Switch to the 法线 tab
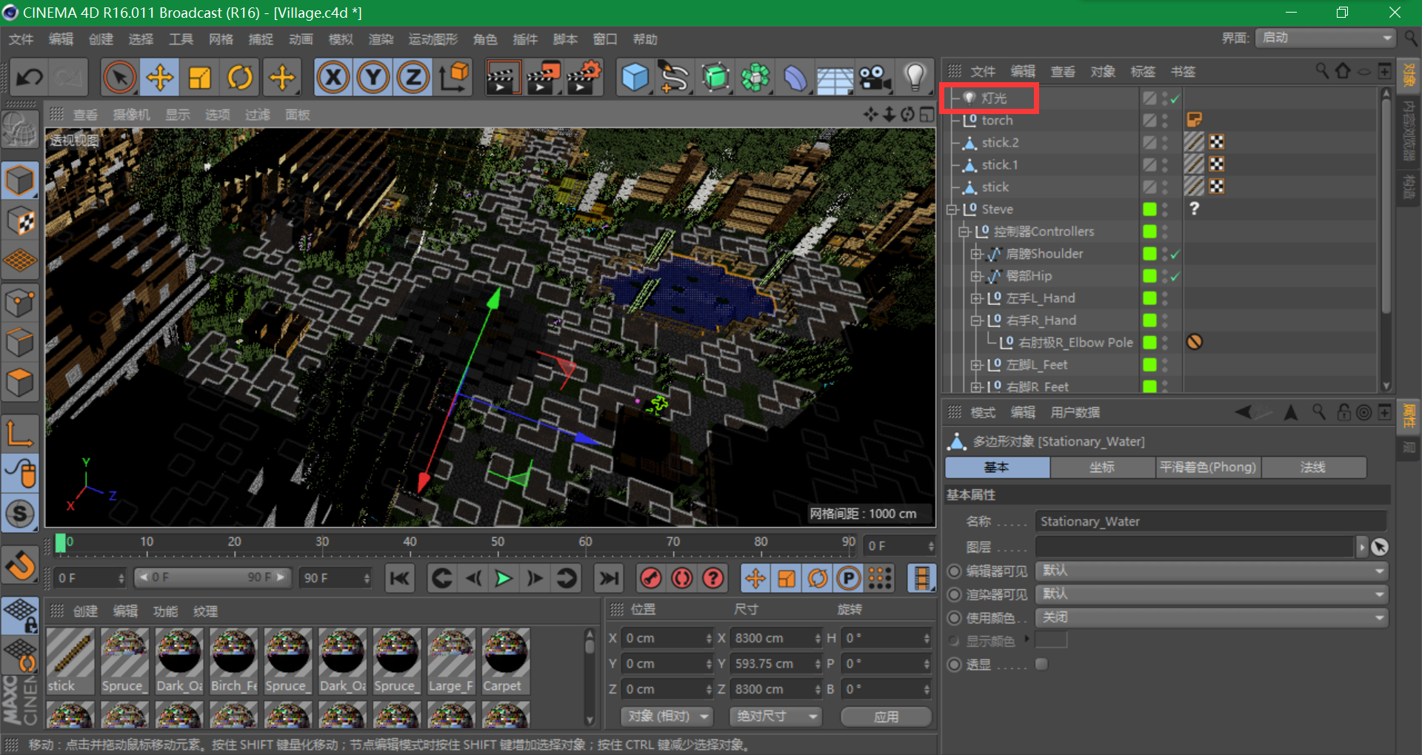The height and width of the screenshot is (755, 1422). [x=1314, y=467]
